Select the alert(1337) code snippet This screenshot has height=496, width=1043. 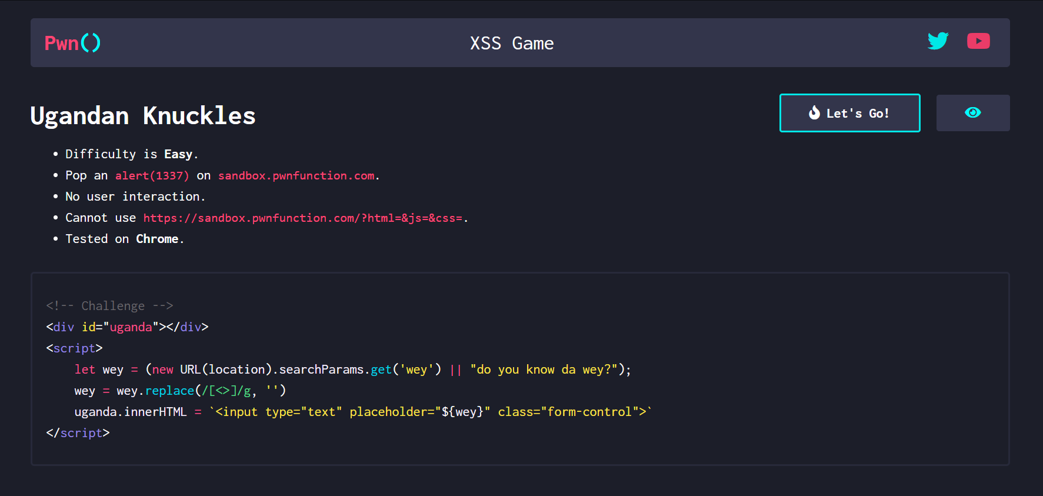tap(152, 176)
